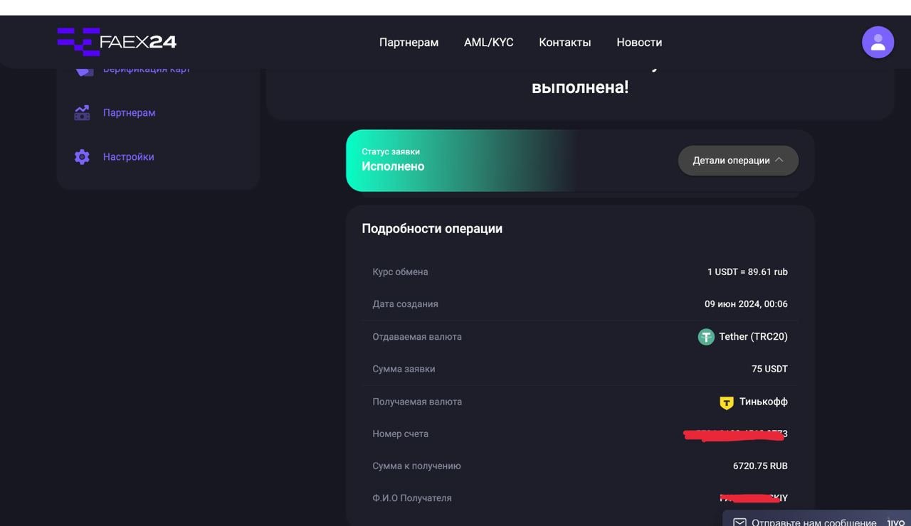Select Новости in the top menu
Screen dimensions: 911x526
[639, 43]
